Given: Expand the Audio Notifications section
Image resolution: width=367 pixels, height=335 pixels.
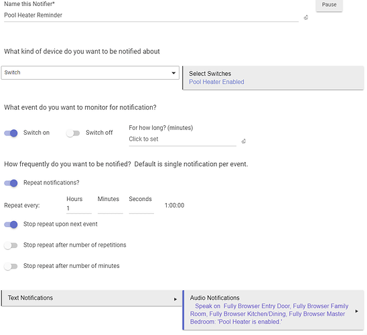Looking at the screenshot, I should coord(273,310).
